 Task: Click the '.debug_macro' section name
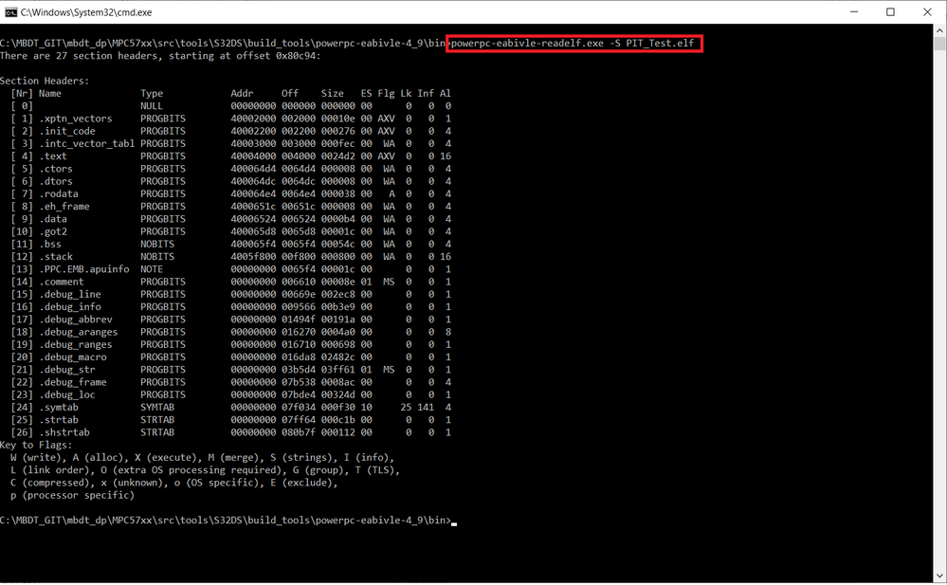tap(72, 357)
